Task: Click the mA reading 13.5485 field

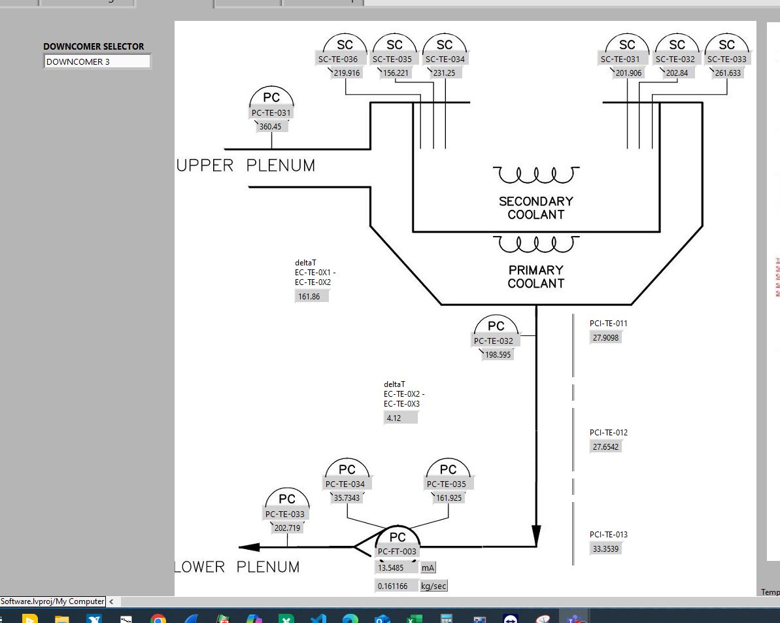Action: (396, 567)
